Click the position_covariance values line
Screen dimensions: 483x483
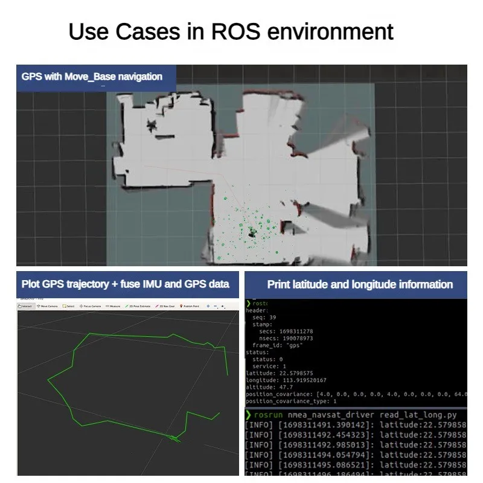pyautogui.click(x=356, y=394)
